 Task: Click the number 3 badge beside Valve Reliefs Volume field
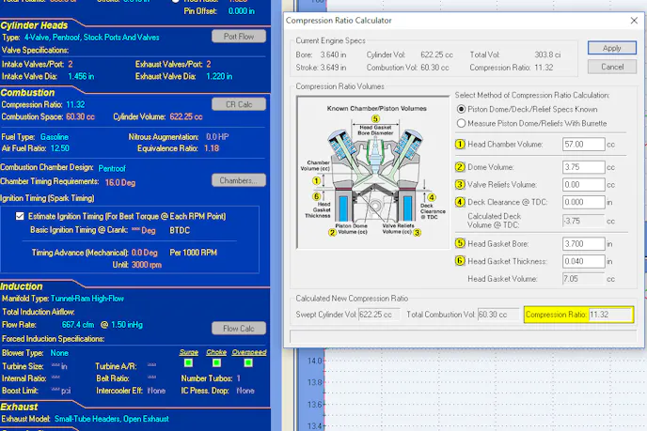(x=461, y=185)
